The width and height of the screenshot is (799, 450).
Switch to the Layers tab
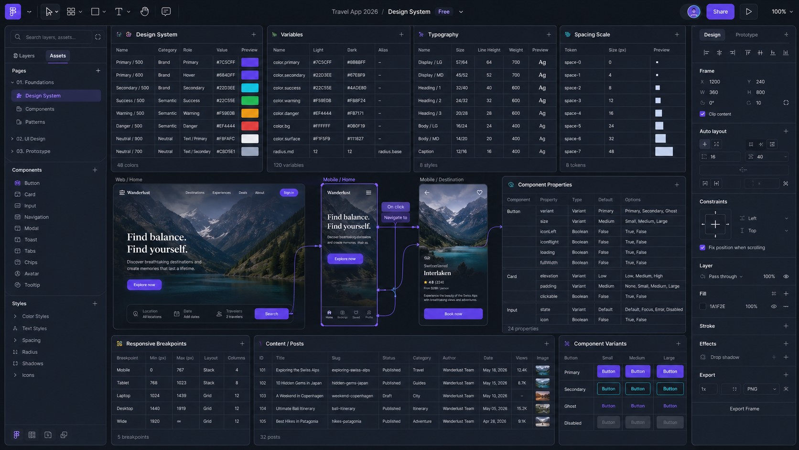coord(24,56)
